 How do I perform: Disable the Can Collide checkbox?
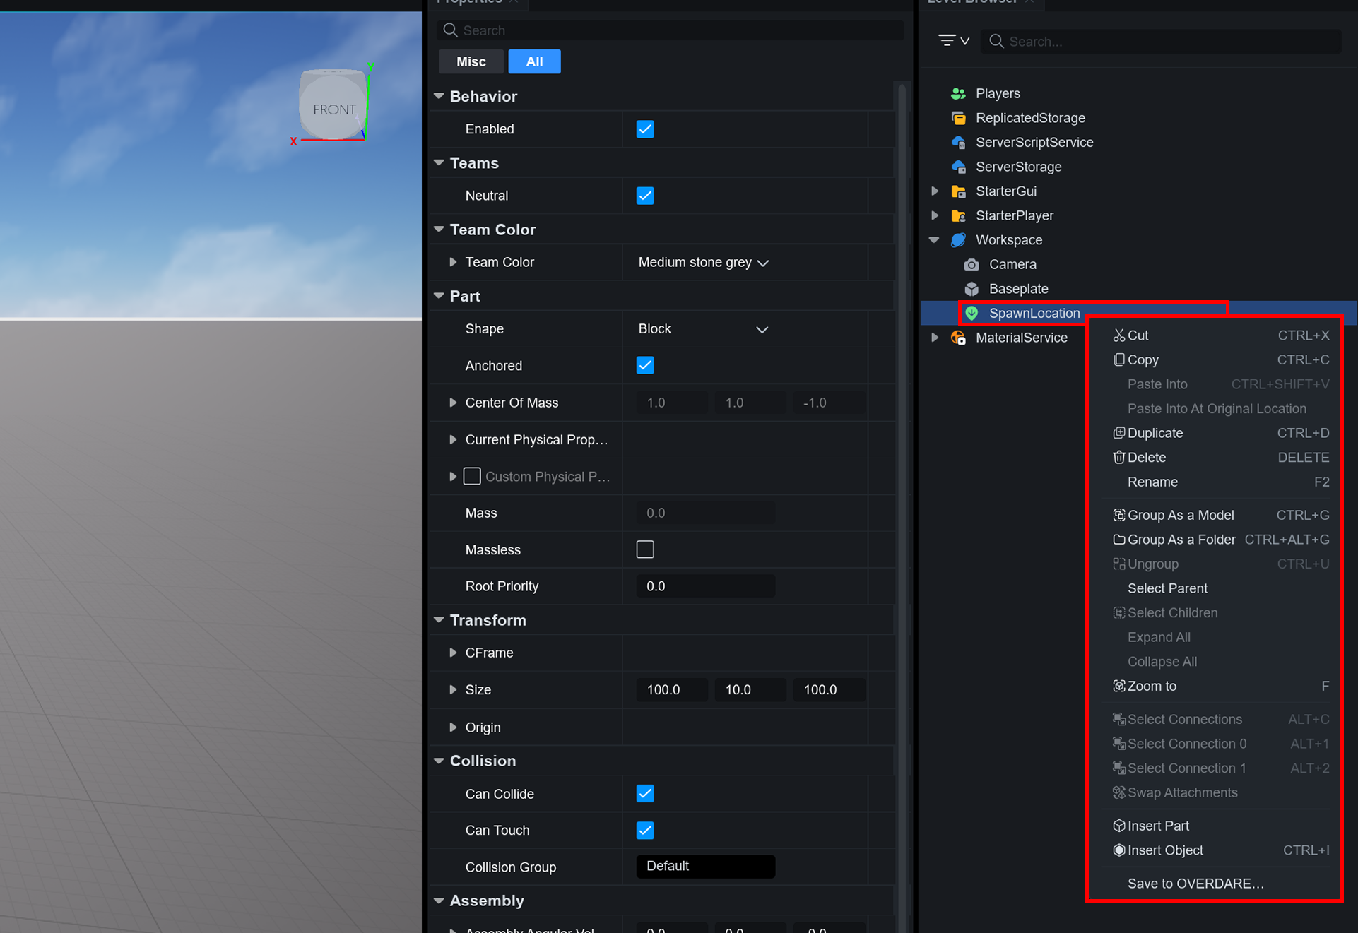[645, 794]
